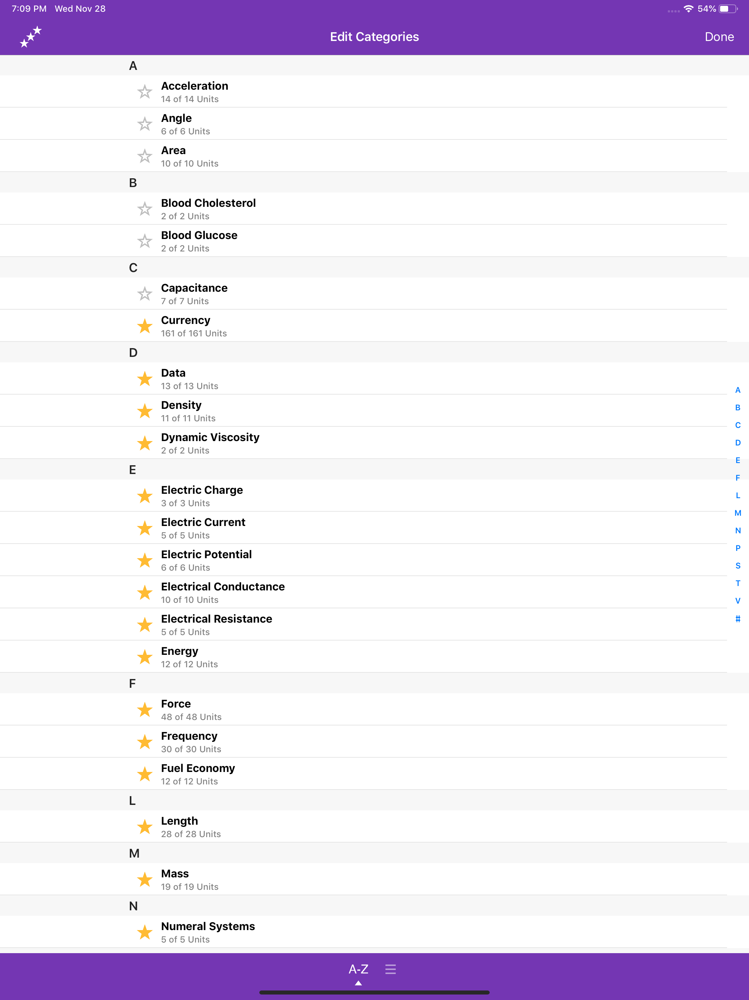Toggle Electric Current star
749x1000 pixels.
pos(144,528)
